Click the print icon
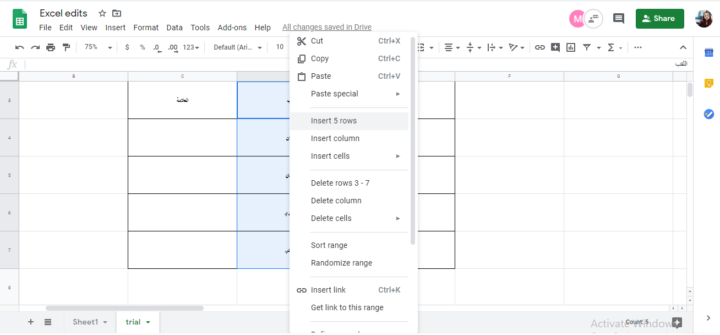720x335 pixels. click(51, 47)
